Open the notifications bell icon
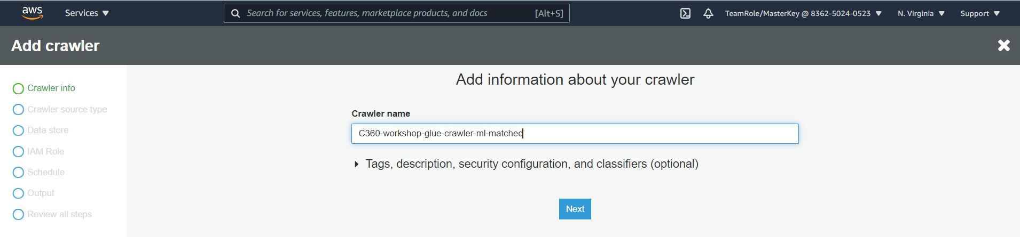 708,13
